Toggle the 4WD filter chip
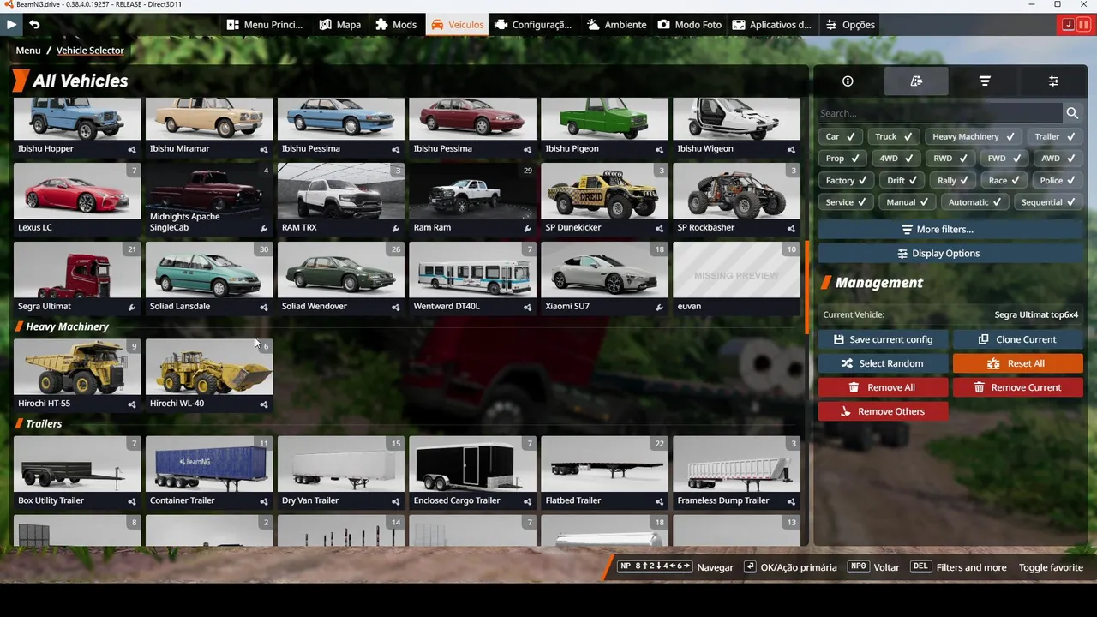The height and width of the screenshot is (617, 1097). [896, 158]
